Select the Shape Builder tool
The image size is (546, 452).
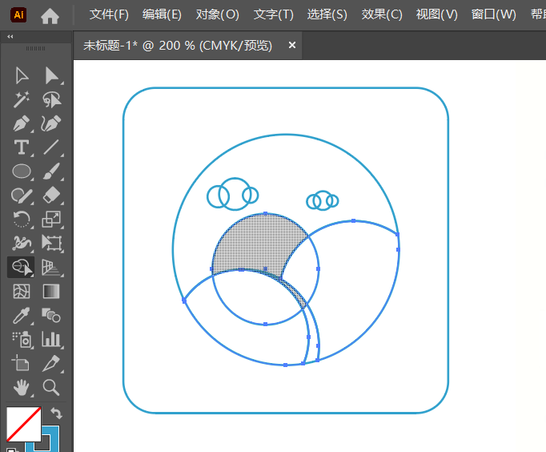[22, 268]
